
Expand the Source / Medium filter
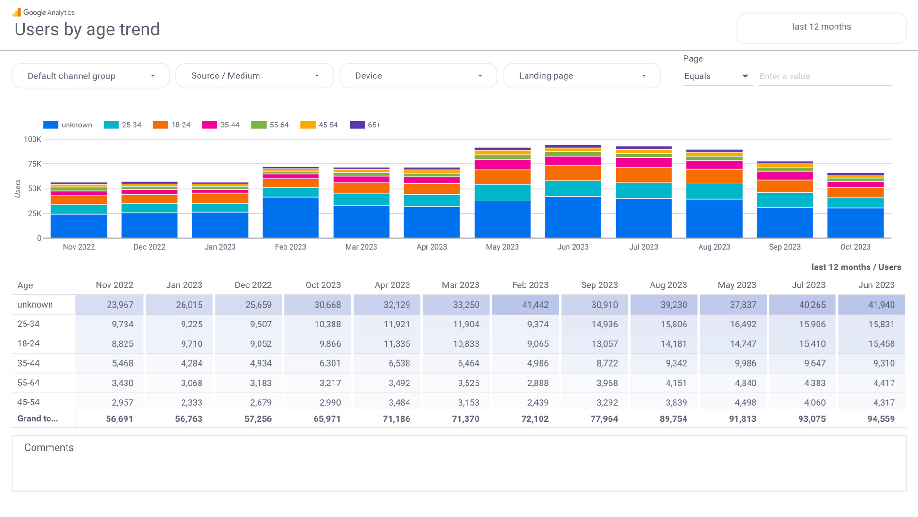(x=254, y=76)
